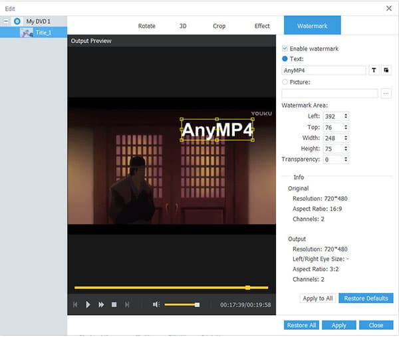Click the original Aspect Ratio: 16:9 text
399x337 pixels.
tap(317, 209)
